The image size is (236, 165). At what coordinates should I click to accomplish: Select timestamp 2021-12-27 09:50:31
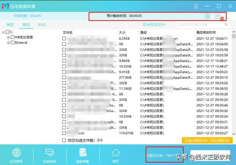tap(212, 122)
